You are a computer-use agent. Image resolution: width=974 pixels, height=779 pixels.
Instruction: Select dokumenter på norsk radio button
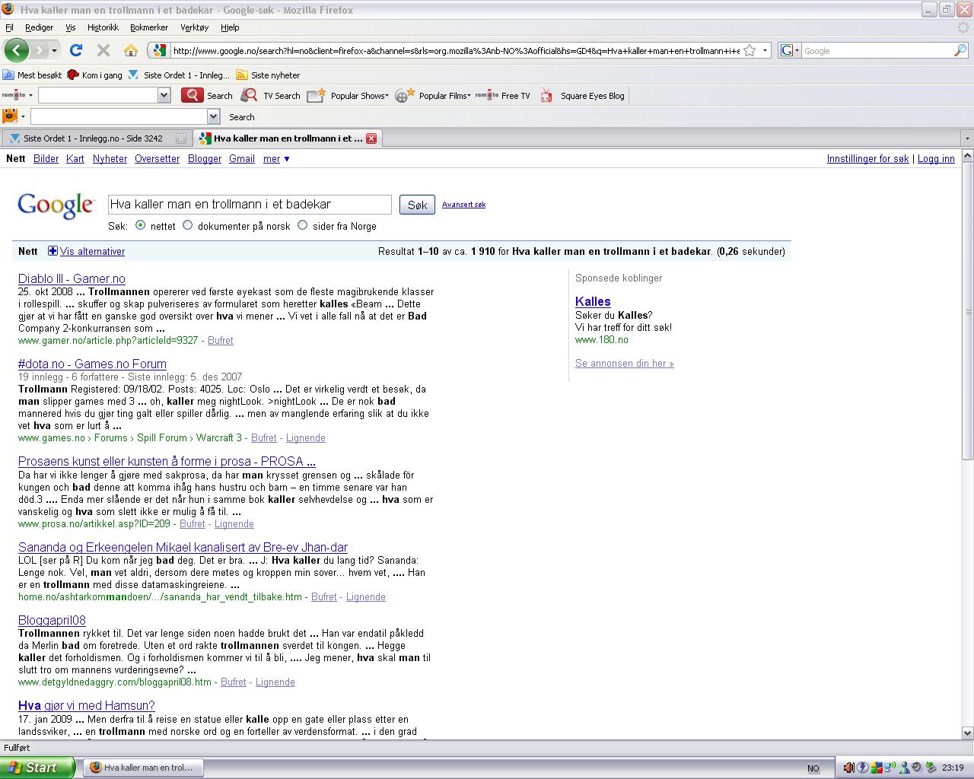[187, 225]
